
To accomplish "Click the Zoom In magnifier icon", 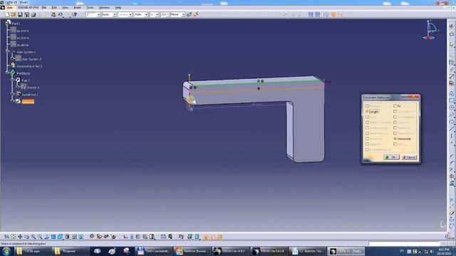I will click(33, 237).
